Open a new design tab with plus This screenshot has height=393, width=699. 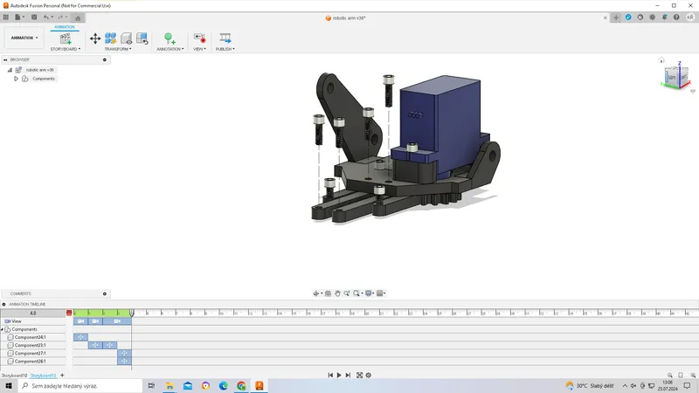616,17
